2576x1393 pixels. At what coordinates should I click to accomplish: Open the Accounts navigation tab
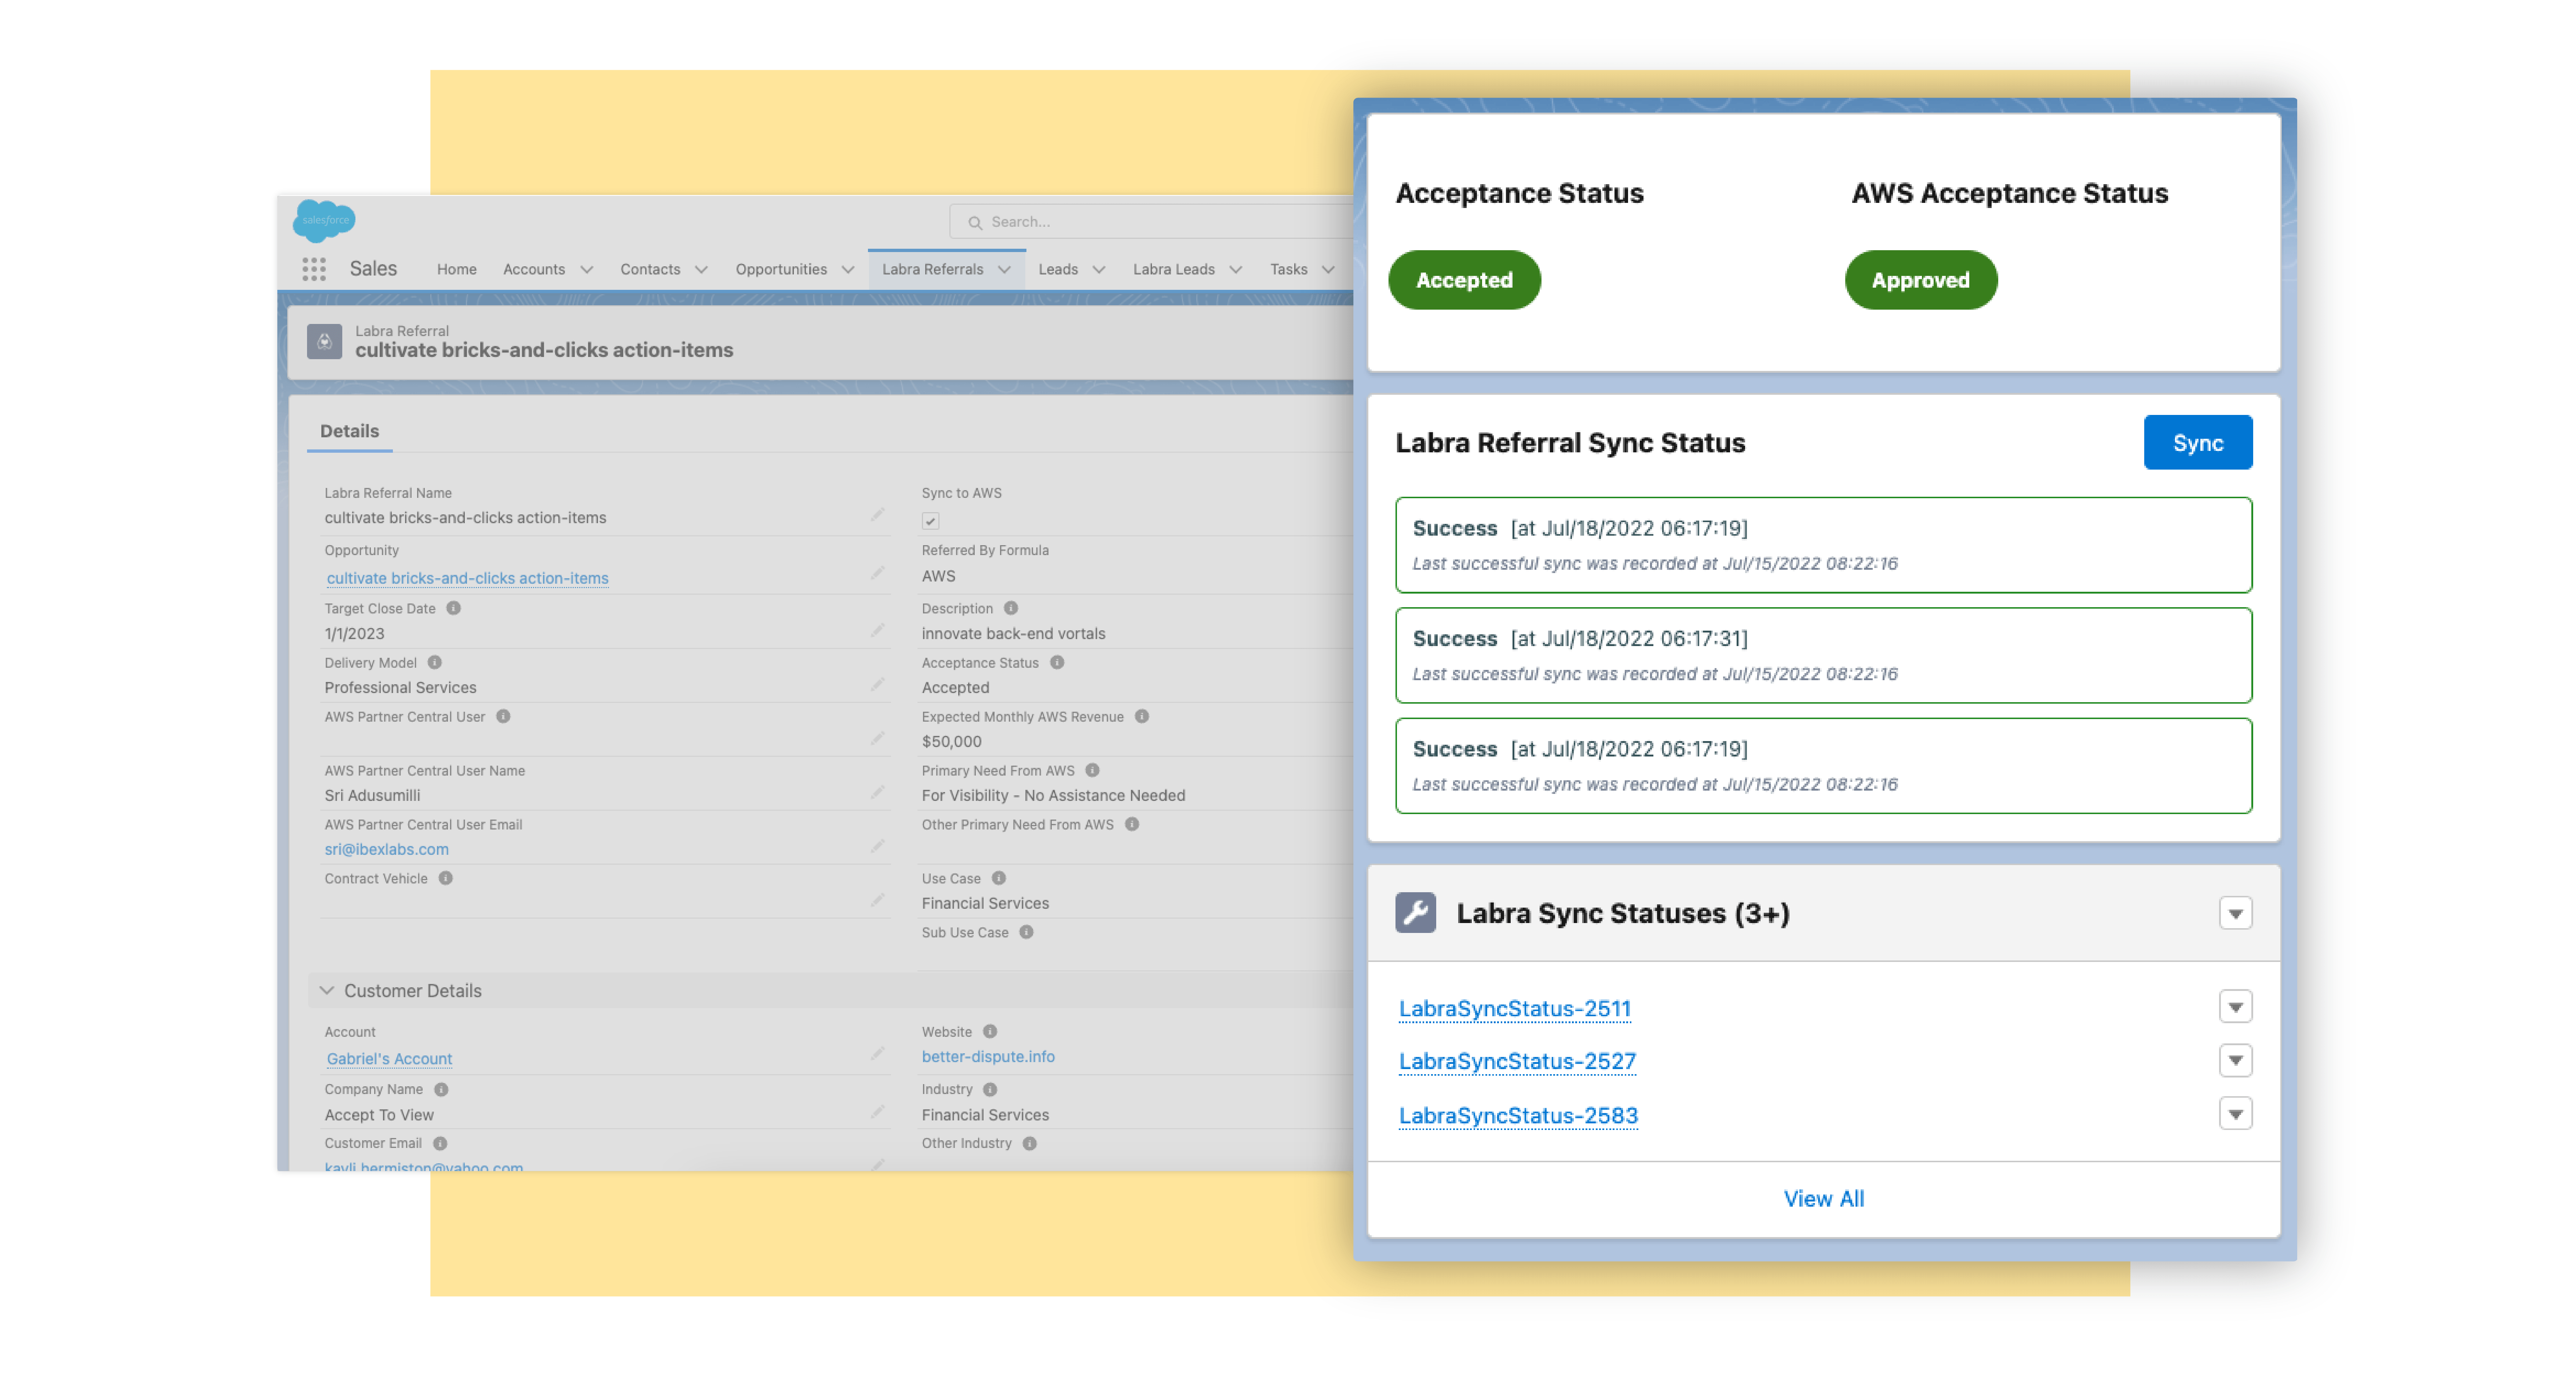tap(534, 269)
